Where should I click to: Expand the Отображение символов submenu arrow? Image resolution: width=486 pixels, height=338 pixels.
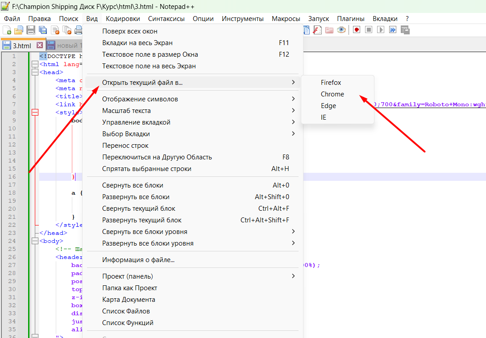tap(293, 99)
